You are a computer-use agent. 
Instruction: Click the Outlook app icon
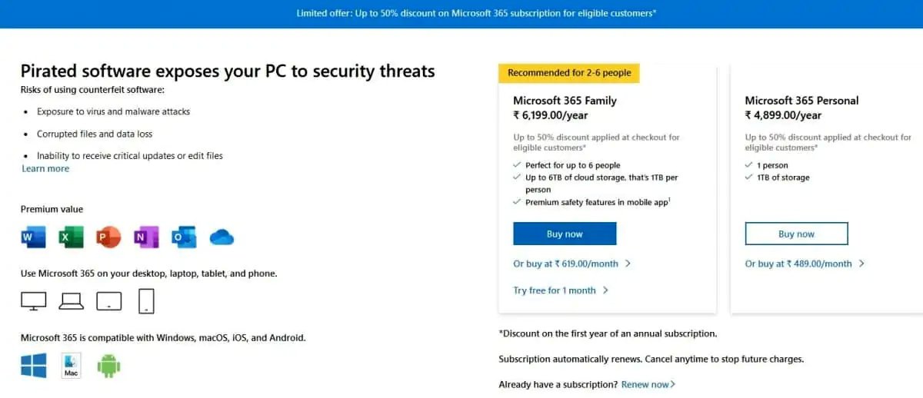[184, 237]
